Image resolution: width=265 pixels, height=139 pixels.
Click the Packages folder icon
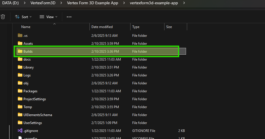click(20, 91)
